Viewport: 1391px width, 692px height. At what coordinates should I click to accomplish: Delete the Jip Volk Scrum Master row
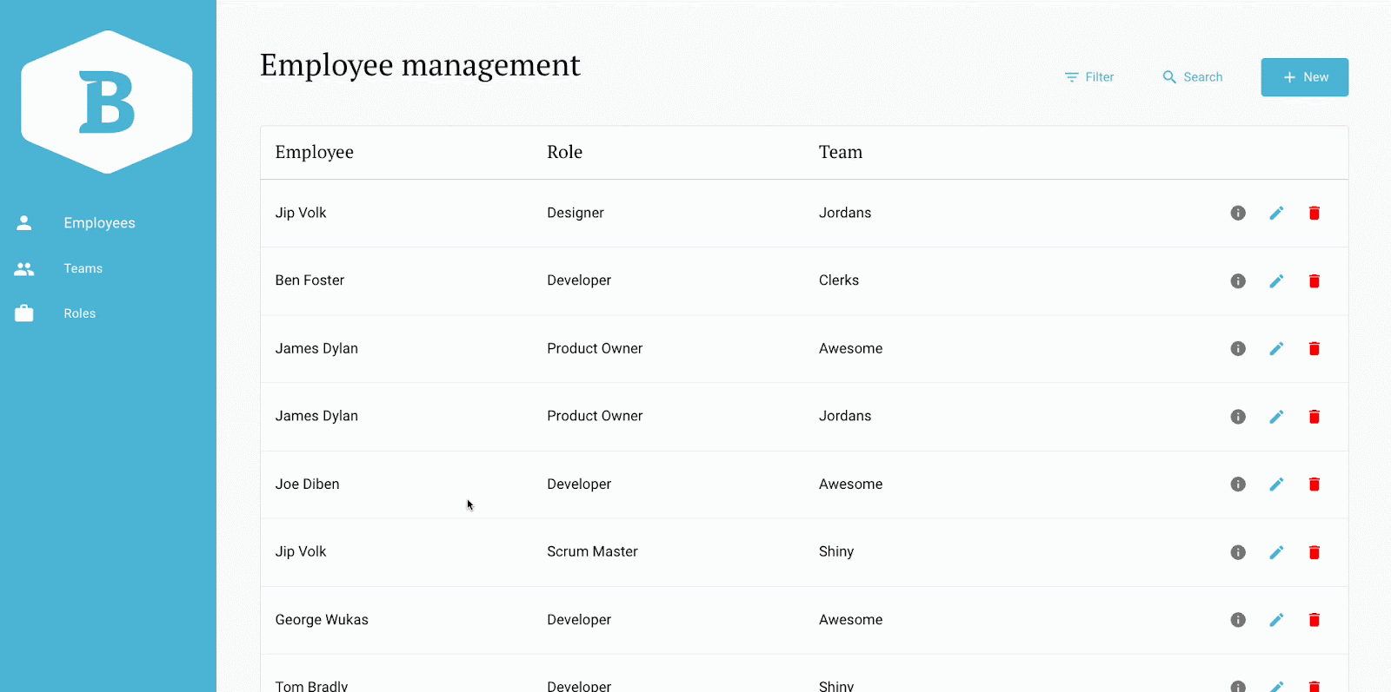pyautogui.click(x=1314, y=552)
